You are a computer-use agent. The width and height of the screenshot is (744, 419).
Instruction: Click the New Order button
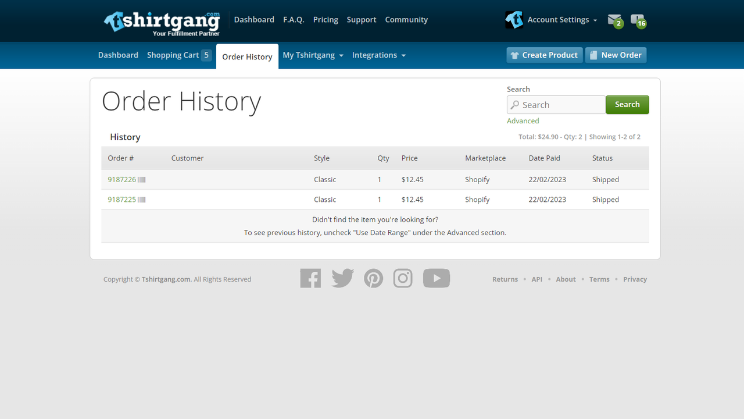tap(616, 55)
